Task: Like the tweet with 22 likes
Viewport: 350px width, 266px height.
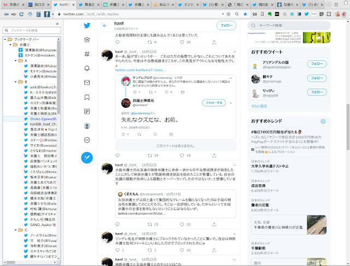Action: coord(182,224)
